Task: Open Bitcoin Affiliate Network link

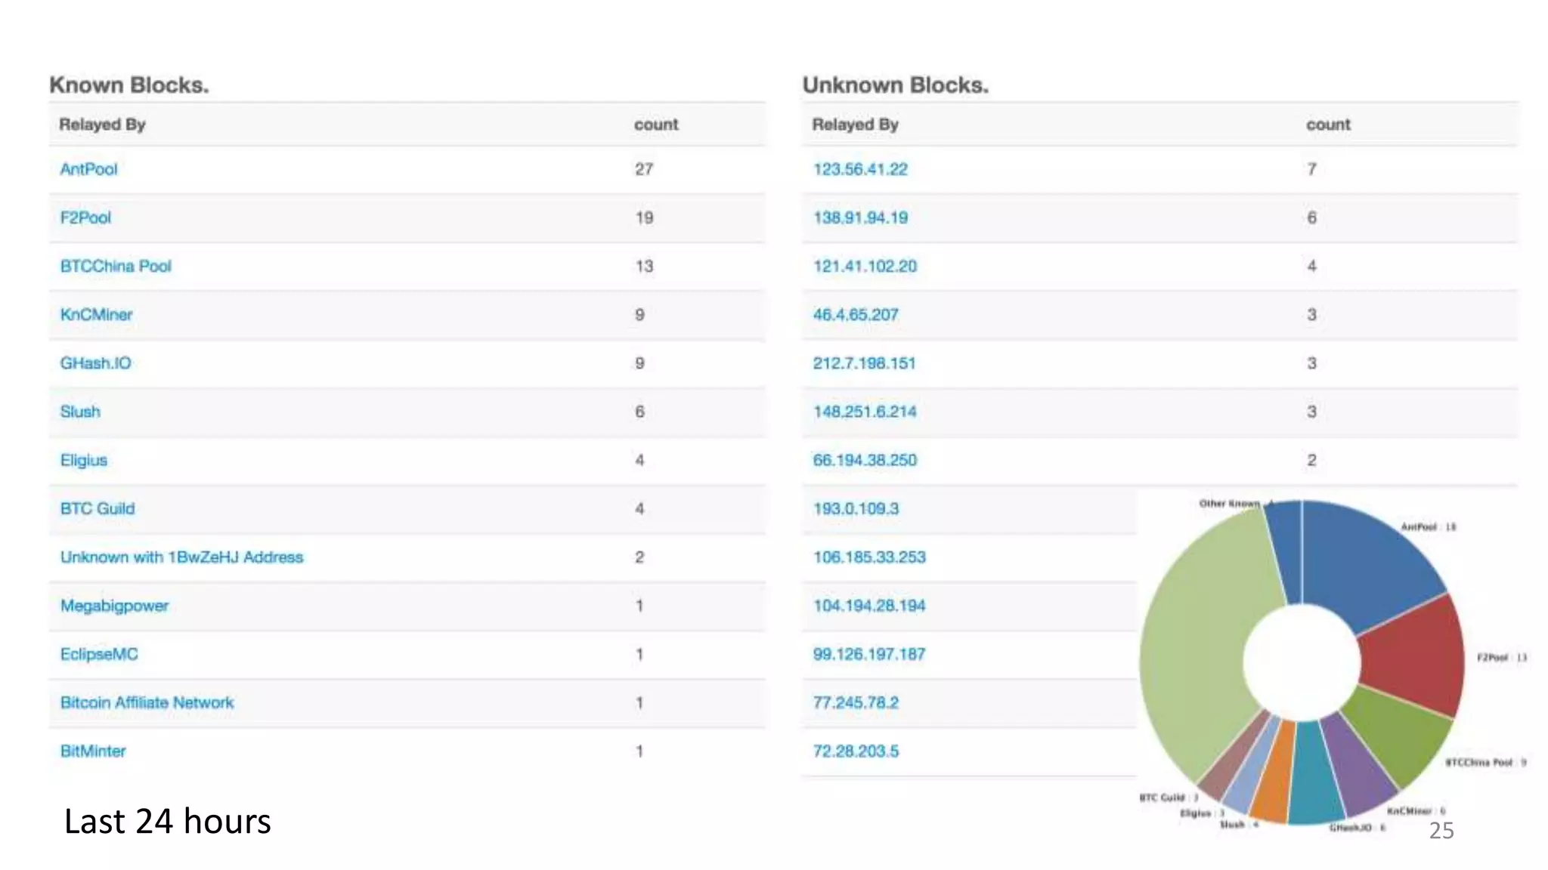Action: [x=147, y=702]
